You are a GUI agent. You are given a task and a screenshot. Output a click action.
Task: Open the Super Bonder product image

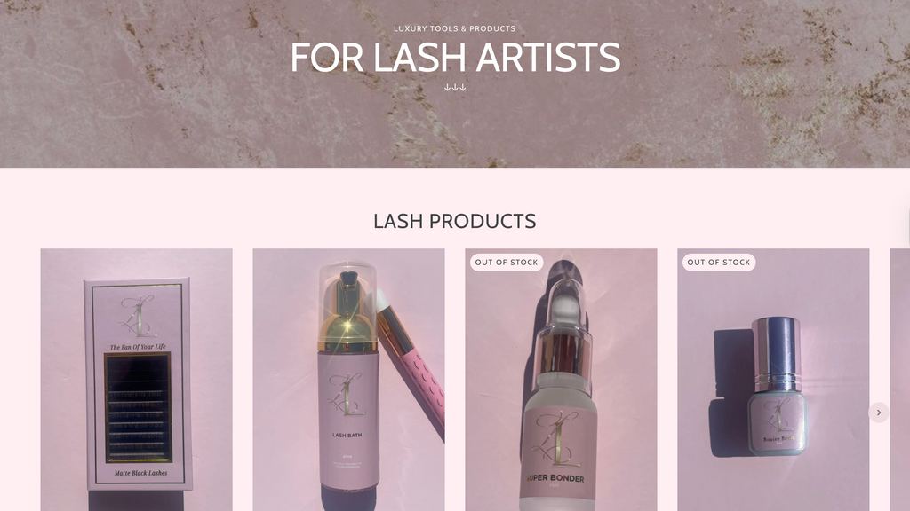point(562,380)
